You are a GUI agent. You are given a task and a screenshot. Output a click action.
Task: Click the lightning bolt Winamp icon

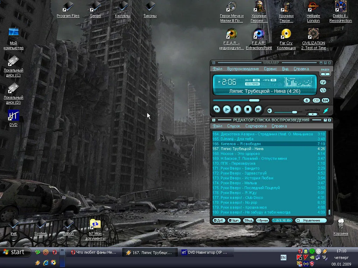click(326, 111)
